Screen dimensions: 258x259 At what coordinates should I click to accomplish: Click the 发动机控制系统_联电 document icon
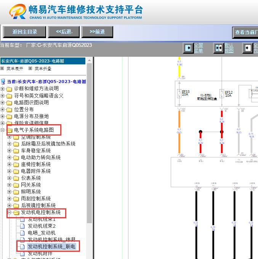pyautogui.click(x=22, y=246)
